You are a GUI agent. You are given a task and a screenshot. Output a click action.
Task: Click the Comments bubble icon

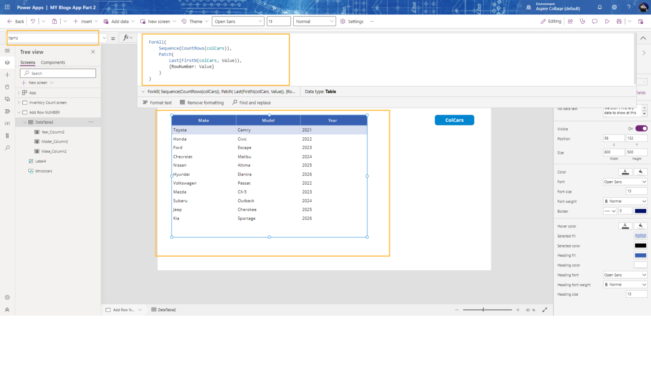pos(595,21)
